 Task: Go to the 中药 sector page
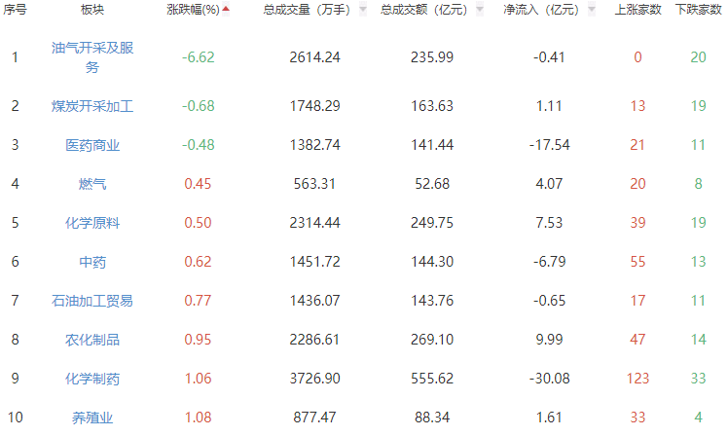(x=92, y=262)
